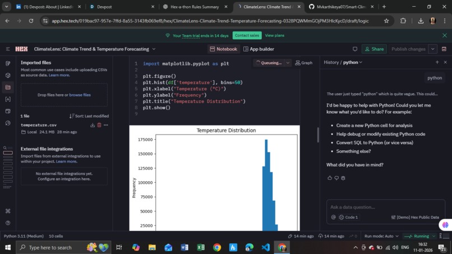Toggle the hamburger sidebar menu
Image resolution: width=452 pixels, height=254 pixels.
pyautogui.click(x=8, y=49)
